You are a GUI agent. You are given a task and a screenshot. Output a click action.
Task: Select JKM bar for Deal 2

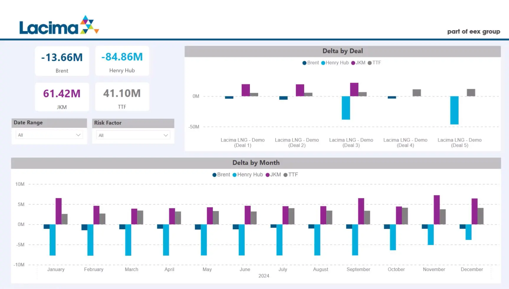click(x=300, y=90)
